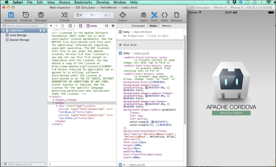The width and height of the screenshot is (276, 167).
Task: Select the js/index.js script tag line
Action: point(85,117)
